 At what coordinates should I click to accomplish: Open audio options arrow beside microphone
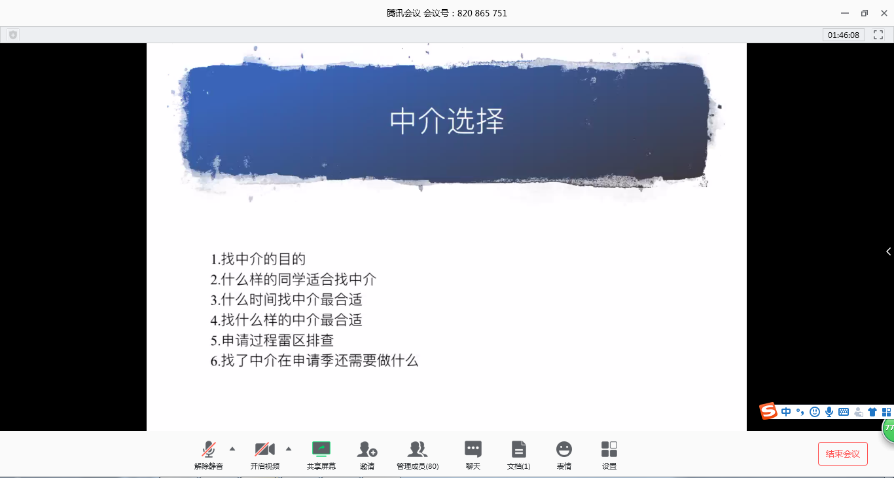[232, 449]
